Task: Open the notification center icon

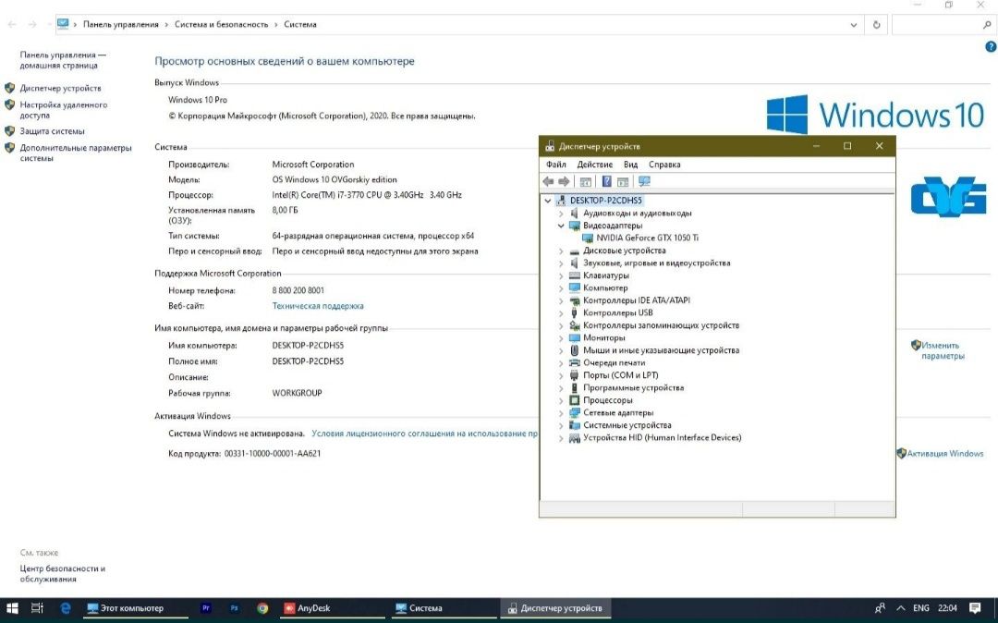Action: click(975, 608)
